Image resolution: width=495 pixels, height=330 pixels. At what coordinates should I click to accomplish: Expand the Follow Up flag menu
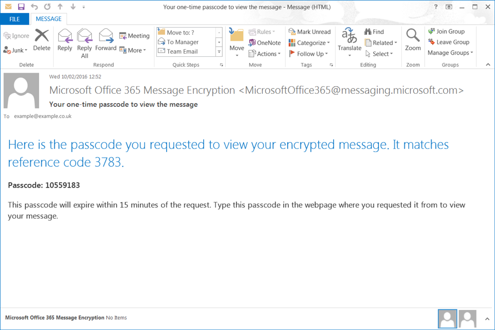pyautogui.click(x=309, y=54)
